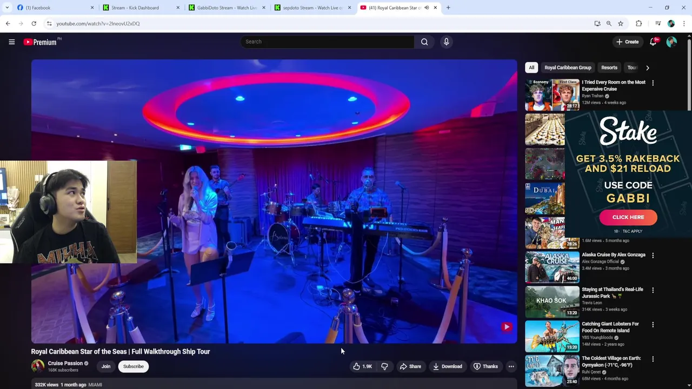Click the Join button
The width and height of the screenshot is (692, 389).
(106, 366)
